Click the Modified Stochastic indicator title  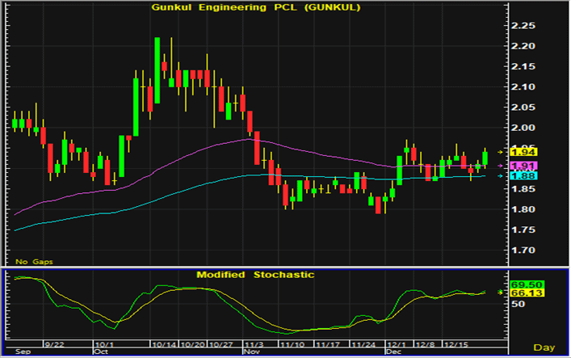[255, 275]
